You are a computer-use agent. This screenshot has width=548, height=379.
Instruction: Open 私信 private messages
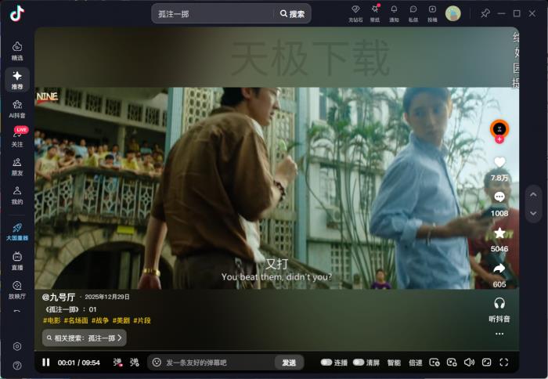(413, 10)
